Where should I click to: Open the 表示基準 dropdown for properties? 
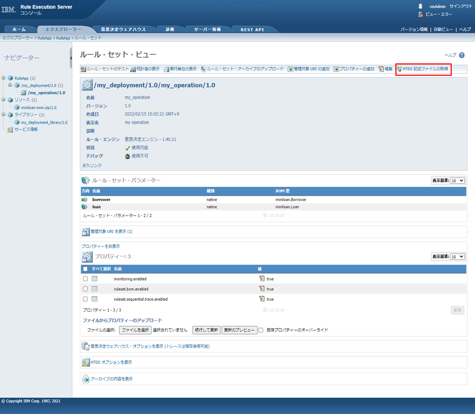(x=458, y=257)
